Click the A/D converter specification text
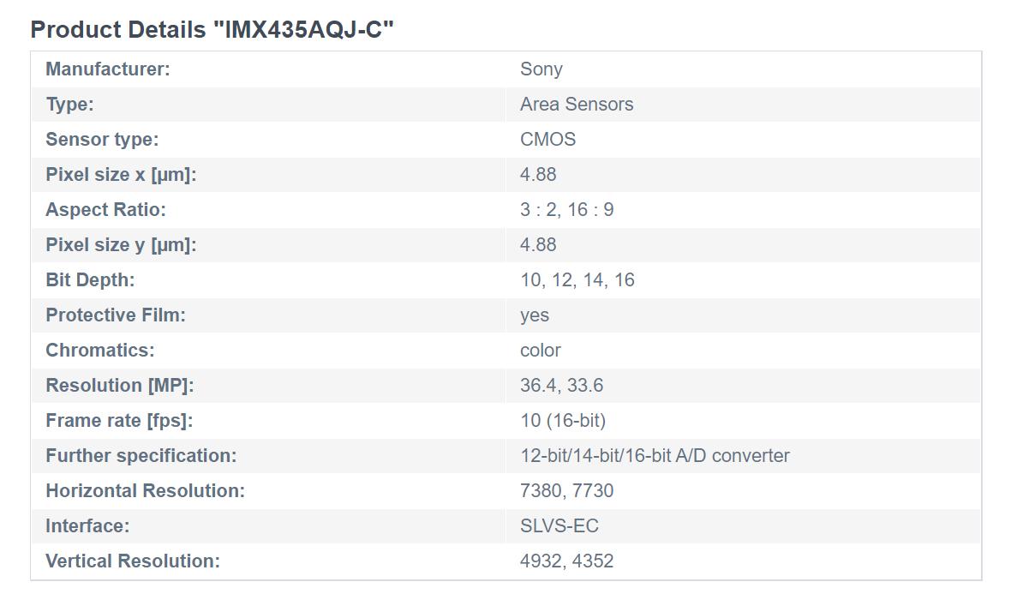Viewport: 1011px width, 600px height. 655,456
